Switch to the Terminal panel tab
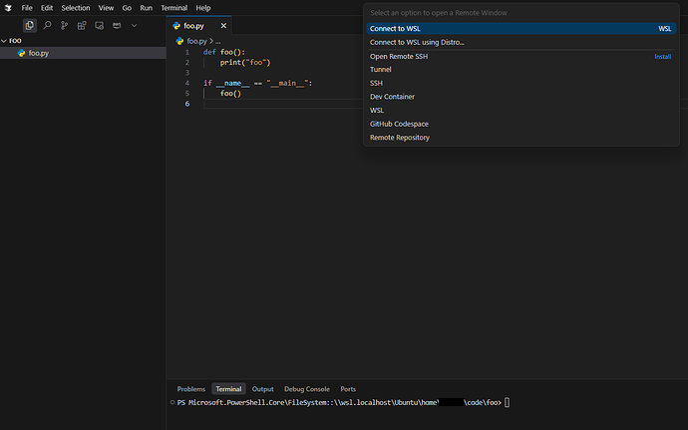Viewport: 688px width, 430px height. click(x=228, y=389)
